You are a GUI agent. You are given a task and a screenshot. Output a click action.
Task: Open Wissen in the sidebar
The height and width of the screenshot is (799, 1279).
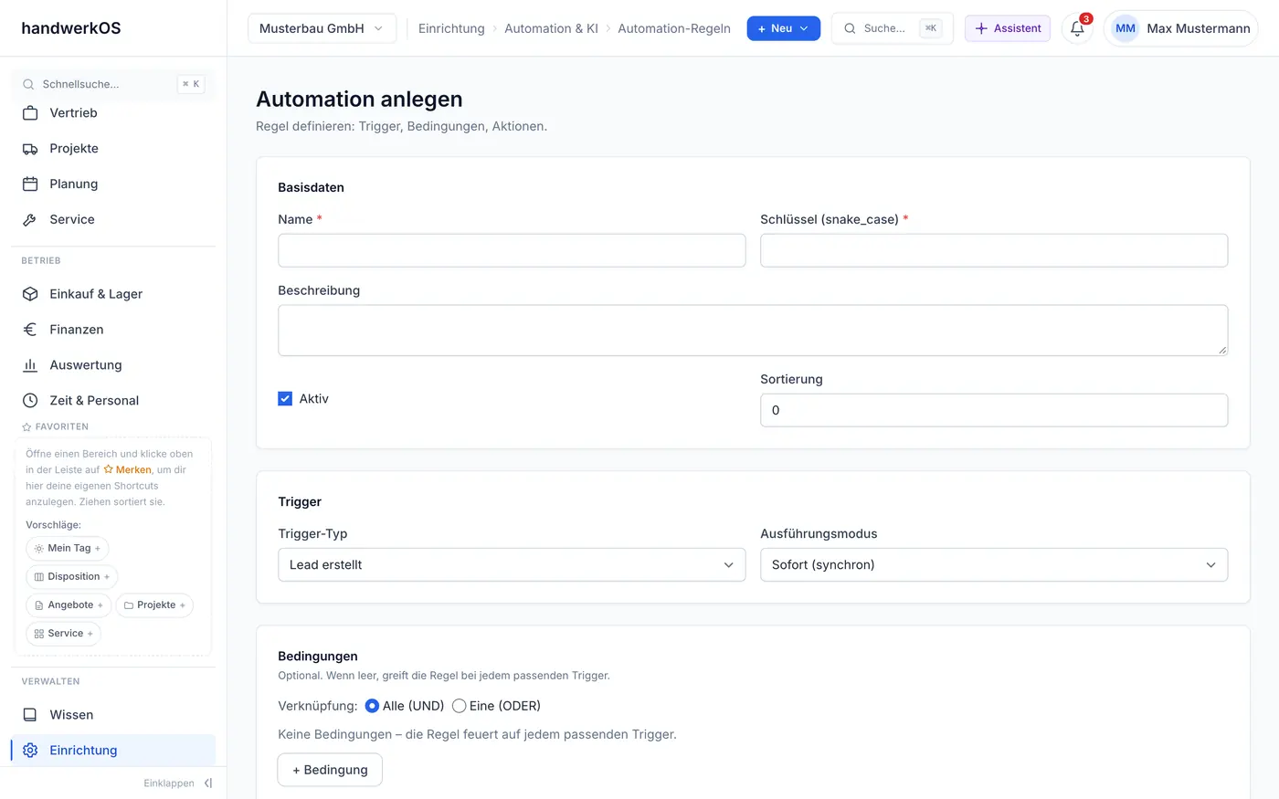(x=113, y=715)
